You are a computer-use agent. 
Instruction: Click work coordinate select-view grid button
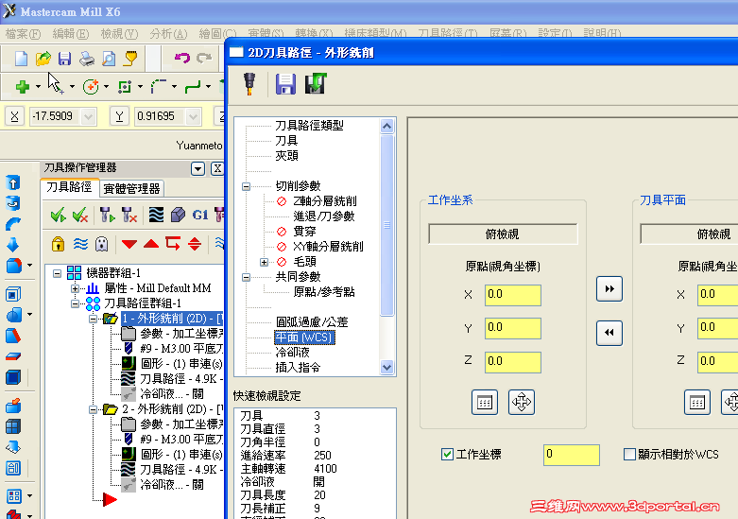[x=485, y=402]
